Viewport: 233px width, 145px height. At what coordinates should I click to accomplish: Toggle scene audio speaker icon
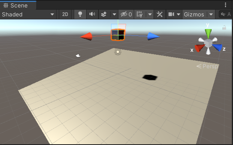(92, 15)
